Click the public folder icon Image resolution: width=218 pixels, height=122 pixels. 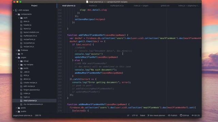tap(19, 111)
